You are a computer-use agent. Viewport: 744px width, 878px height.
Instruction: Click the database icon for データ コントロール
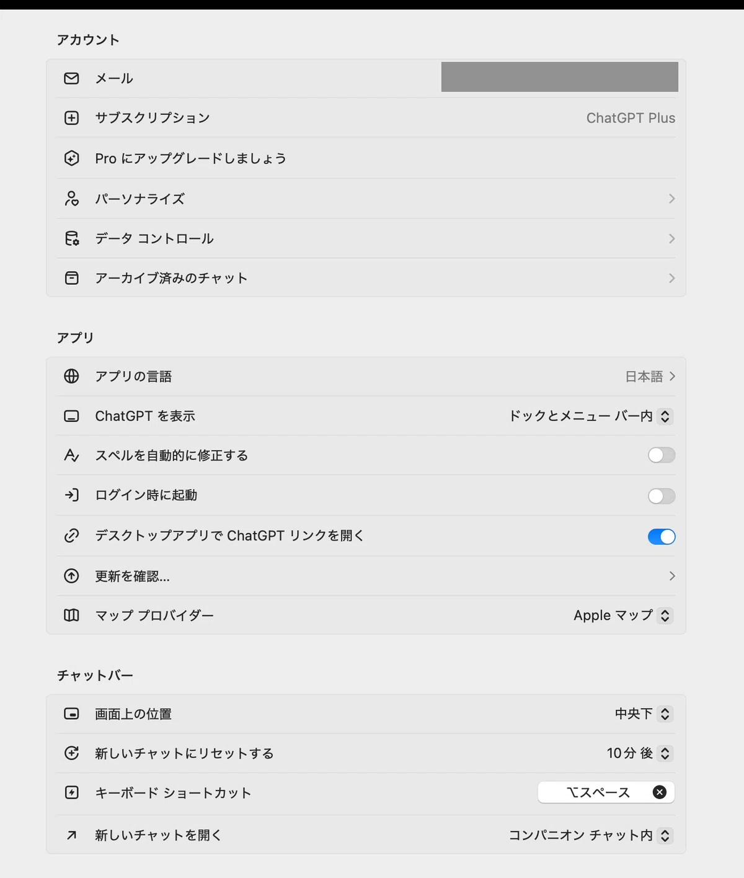tap(71, 238)
